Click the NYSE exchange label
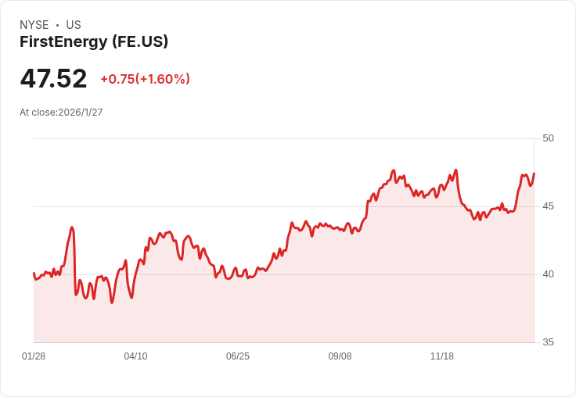The image size is (576, 397). (x=34, y=25)
